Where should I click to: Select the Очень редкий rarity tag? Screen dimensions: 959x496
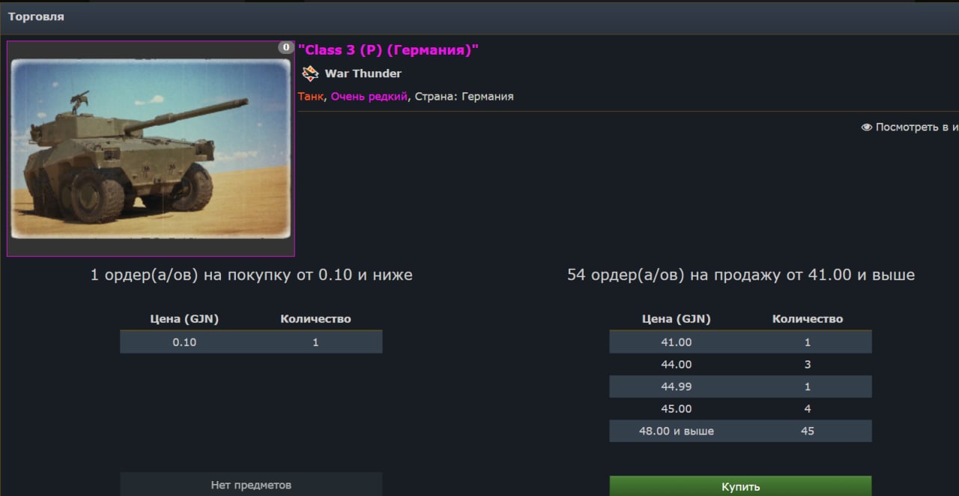pyautogui.click(x=369, y=96)
